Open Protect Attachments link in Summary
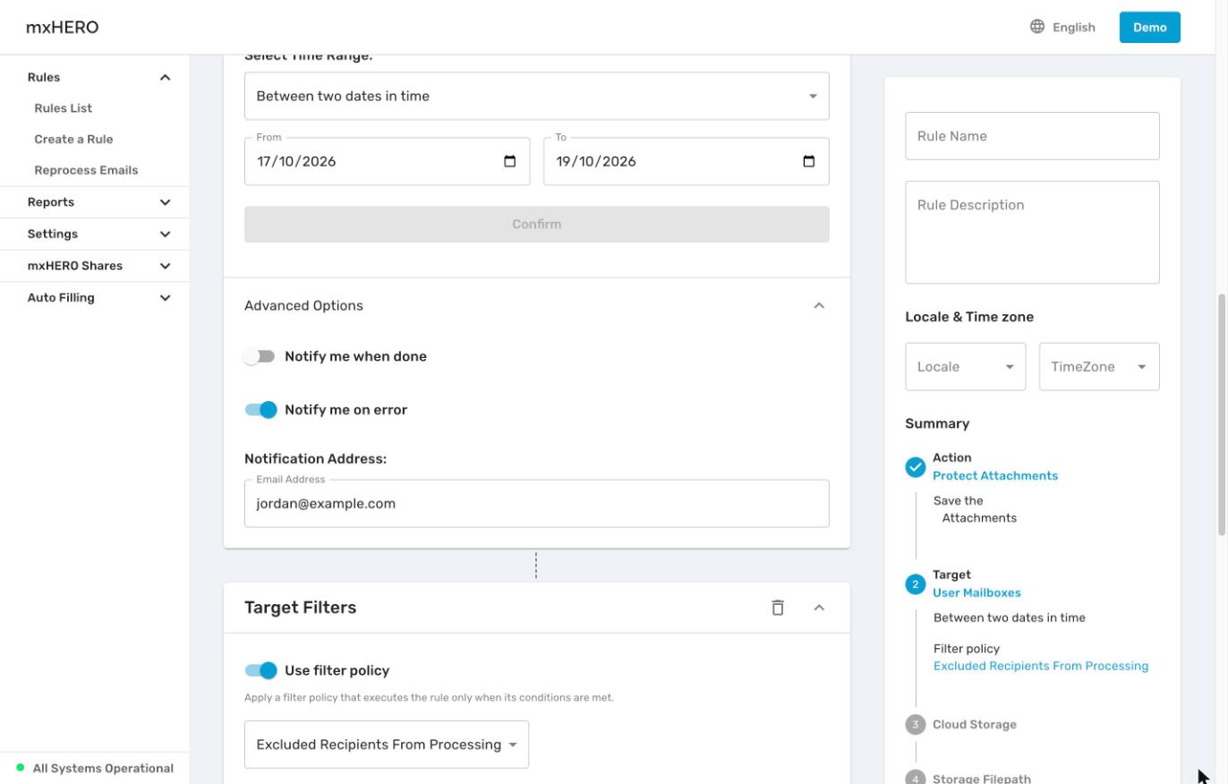 pyautogui.click(x=995, y=476)
